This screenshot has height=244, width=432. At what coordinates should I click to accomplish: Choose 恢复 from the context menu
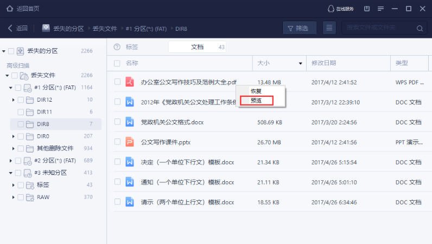tap(256, 91)
